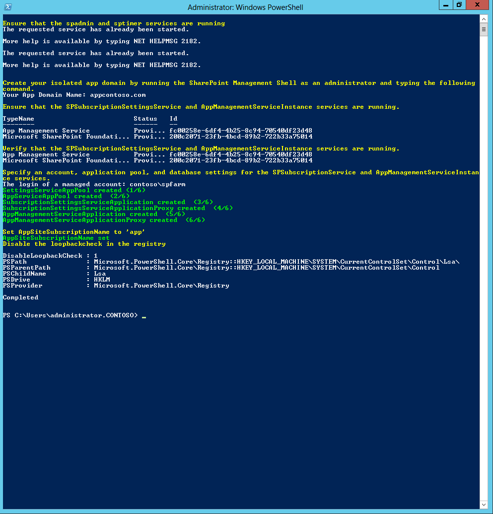Click 'AppManagementServiceApplication created (5/6)' line
This screenshot has height=514, width=493.
pos(94,214)
